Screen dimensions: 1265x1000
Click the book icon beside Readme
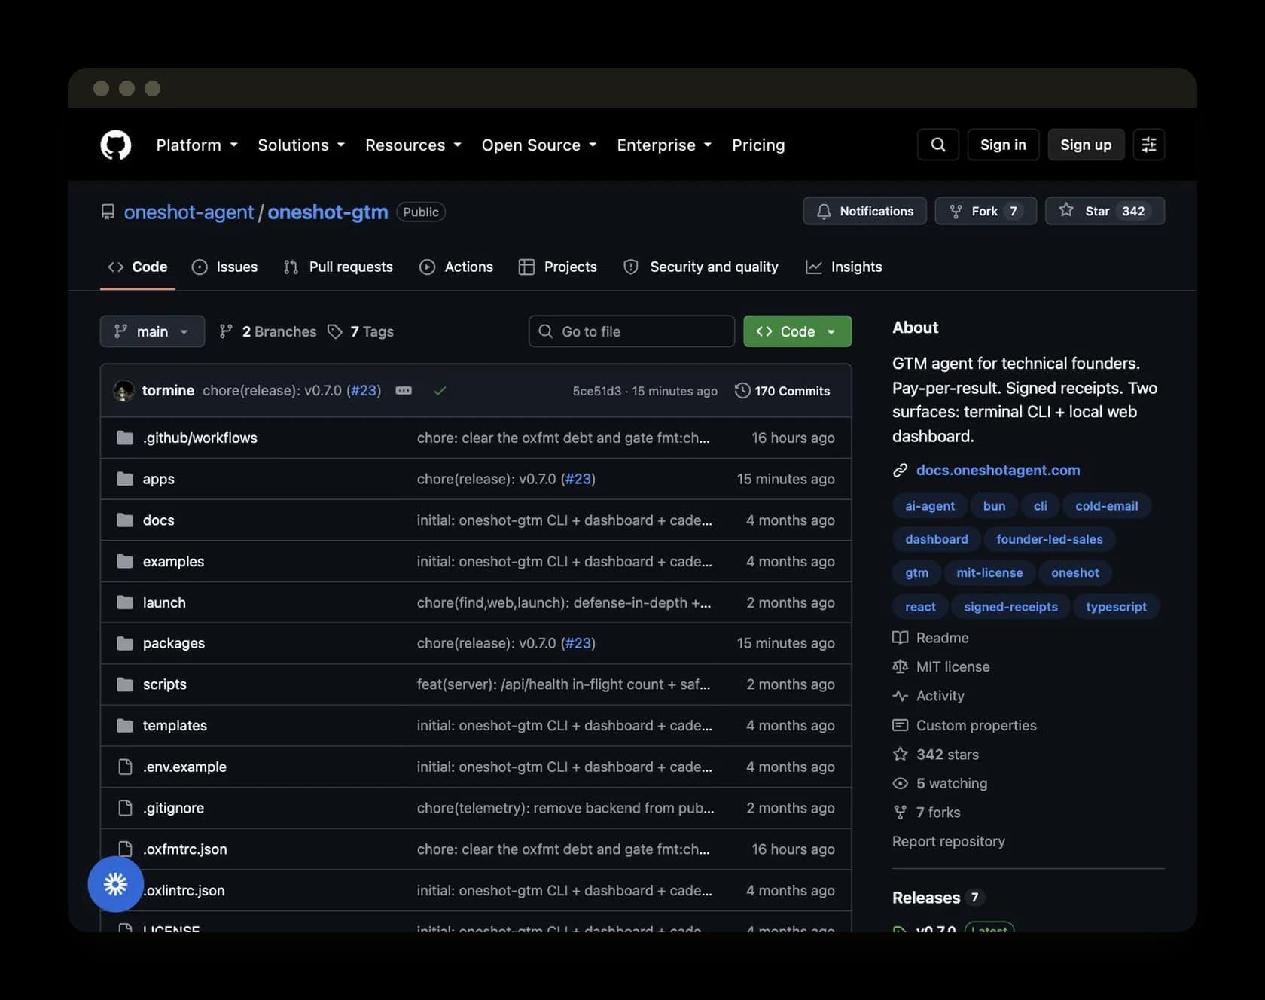[x=900, y=638]
